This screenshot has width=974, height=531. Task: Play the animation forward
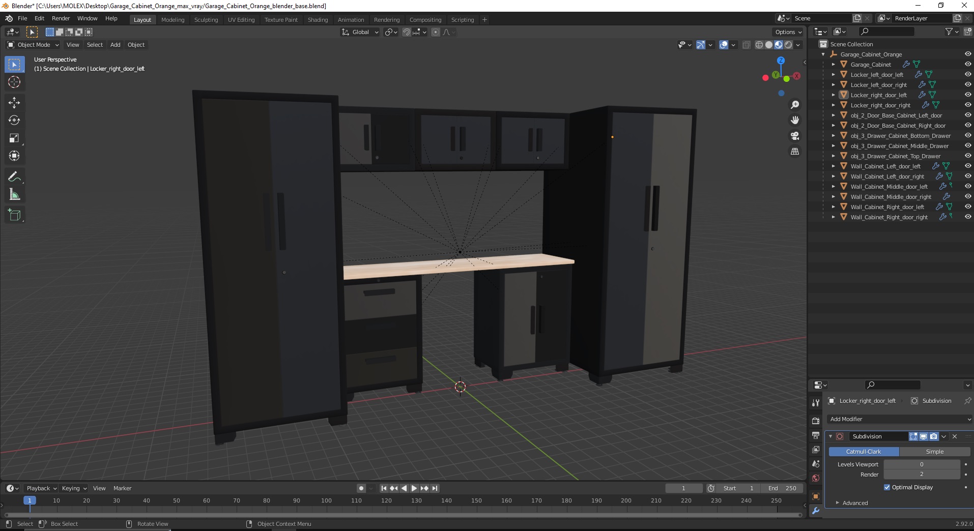[x=414, y=488]
